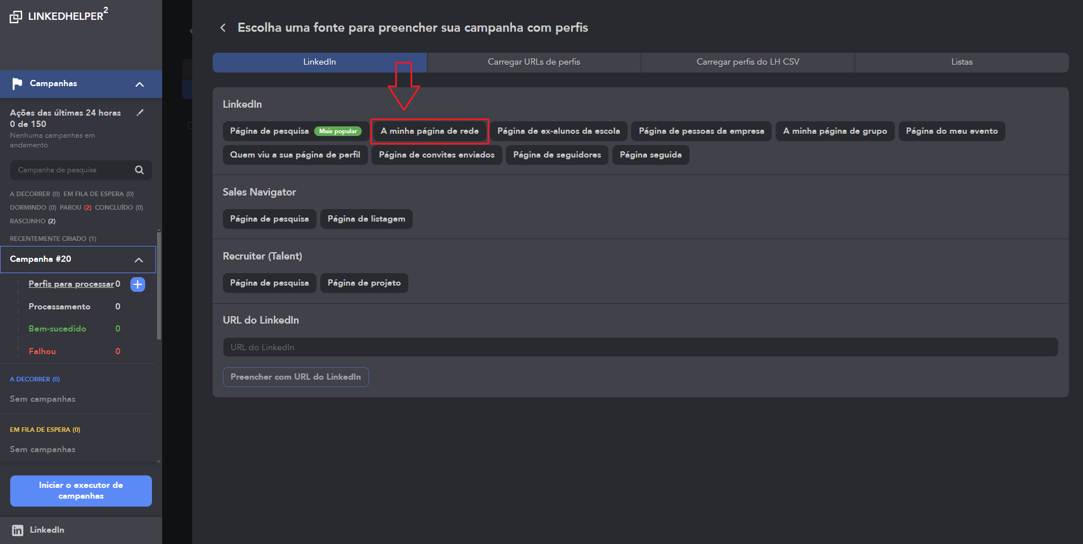Image resolution: width=1083 pixels, height=544 pixels.
Task: Click the URL do LinkedIn input field
Action: point(640,347)
